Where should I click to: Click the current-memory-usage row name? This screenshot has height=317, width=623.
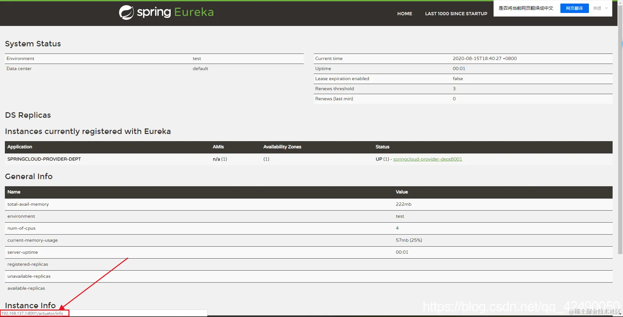pyautogui.click(x=32, y=240)
